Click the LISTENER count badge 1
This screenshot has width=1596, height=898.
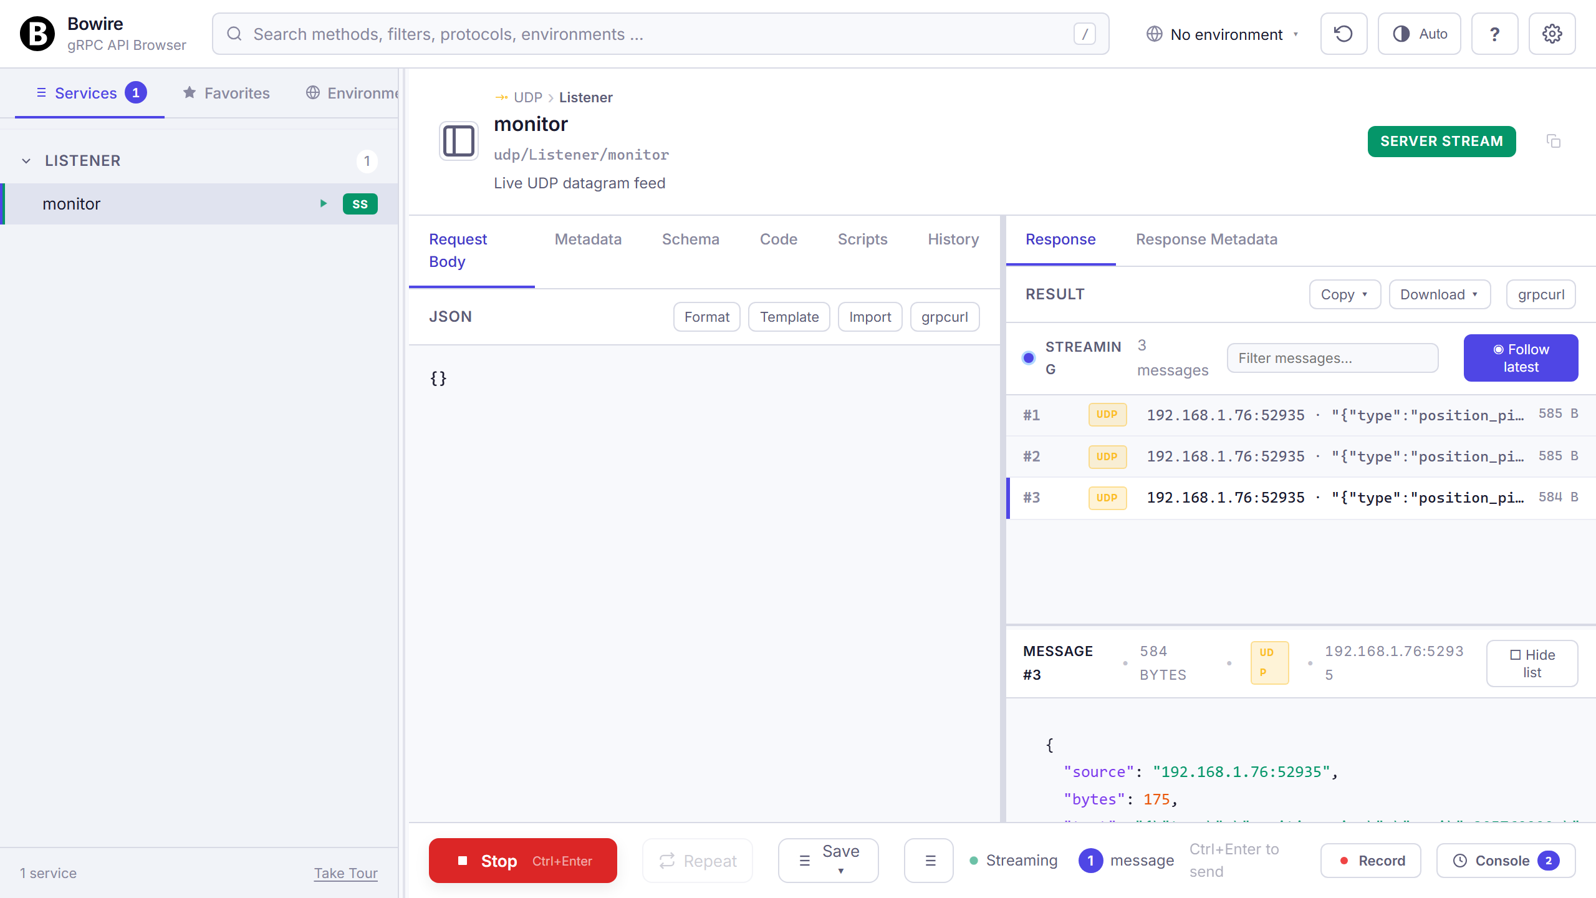(367, 161)
